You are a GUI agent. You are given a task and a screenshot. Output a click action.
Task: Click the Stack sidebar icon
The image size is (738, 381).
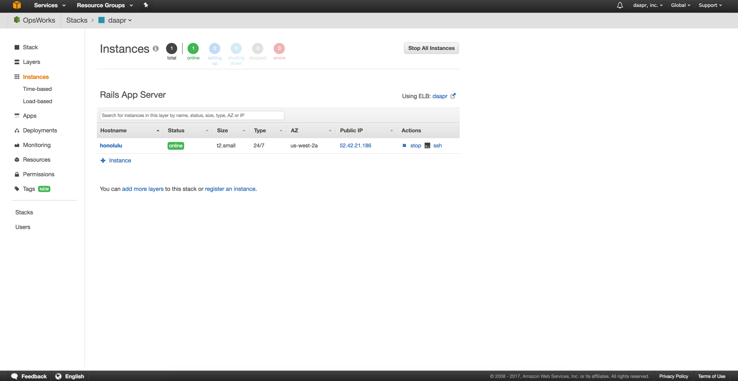tap(17, 47)
